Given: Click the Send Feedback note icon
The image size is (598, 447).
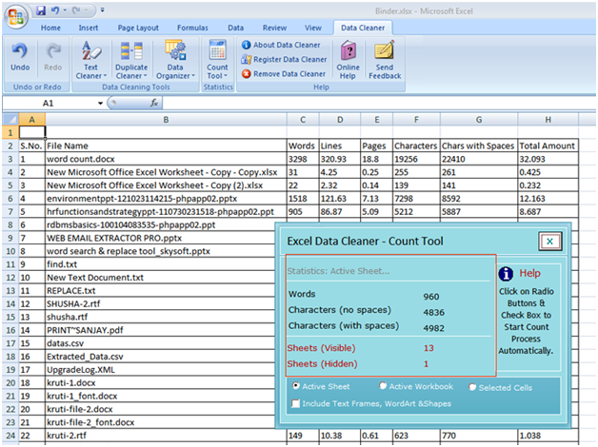Looking at the screenshot, I should click(x=384, y=50).
